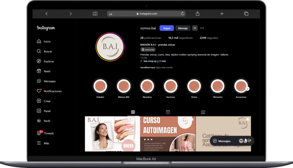Click the Safari share icon
293x168 pixels.
pos(197,14)
